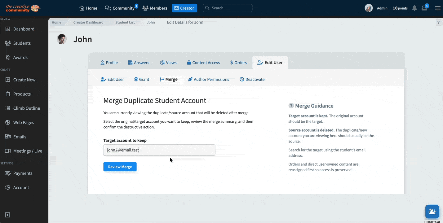Viewport: 443px width, 223px height.
Task: Open the Admin profile avatar
Action: (x=369, y=8)
